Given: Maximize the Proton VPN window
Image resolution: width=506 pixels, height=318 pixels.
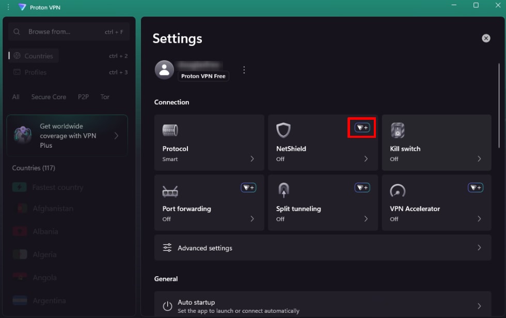Looking at the screenshot, I should click(x=476, y=5).
